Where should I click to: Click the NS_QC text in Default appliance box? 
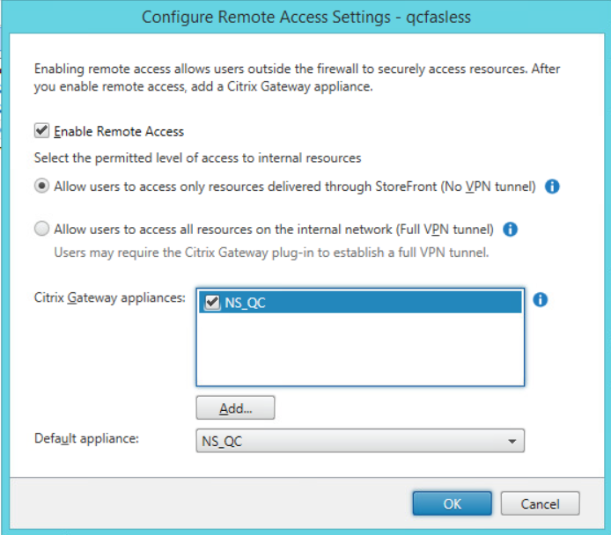pyautogui.click(x=222, y=442)
